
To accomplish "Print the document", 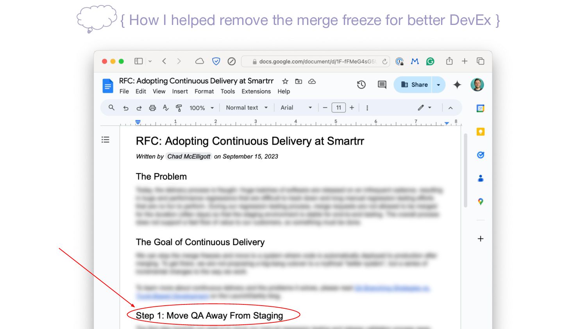I will point(152,108).
